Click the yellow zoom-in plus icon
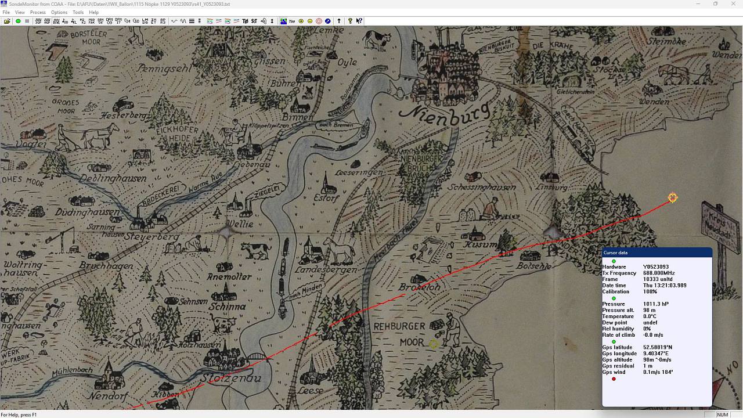Image resolution: width=743 pixels, height=418 pixels. (x=301, y=21)
